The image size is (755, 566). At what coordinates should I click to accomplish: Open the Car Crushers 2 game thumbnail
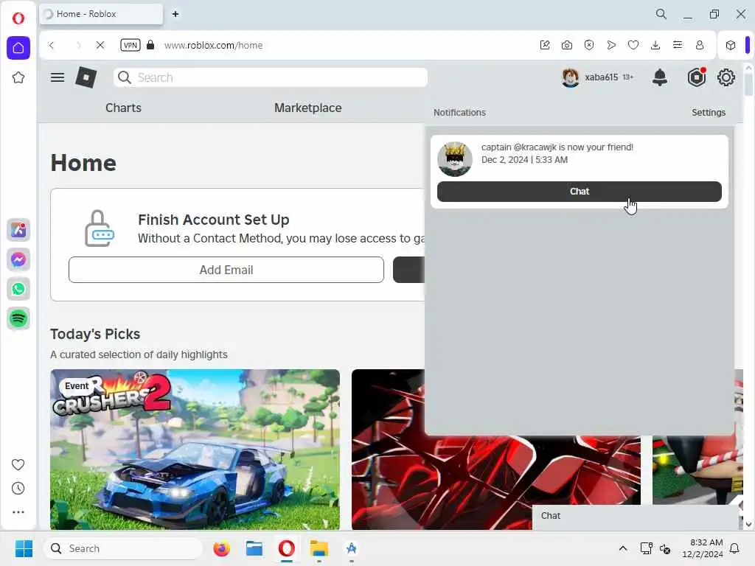click(x=195, y=450)
